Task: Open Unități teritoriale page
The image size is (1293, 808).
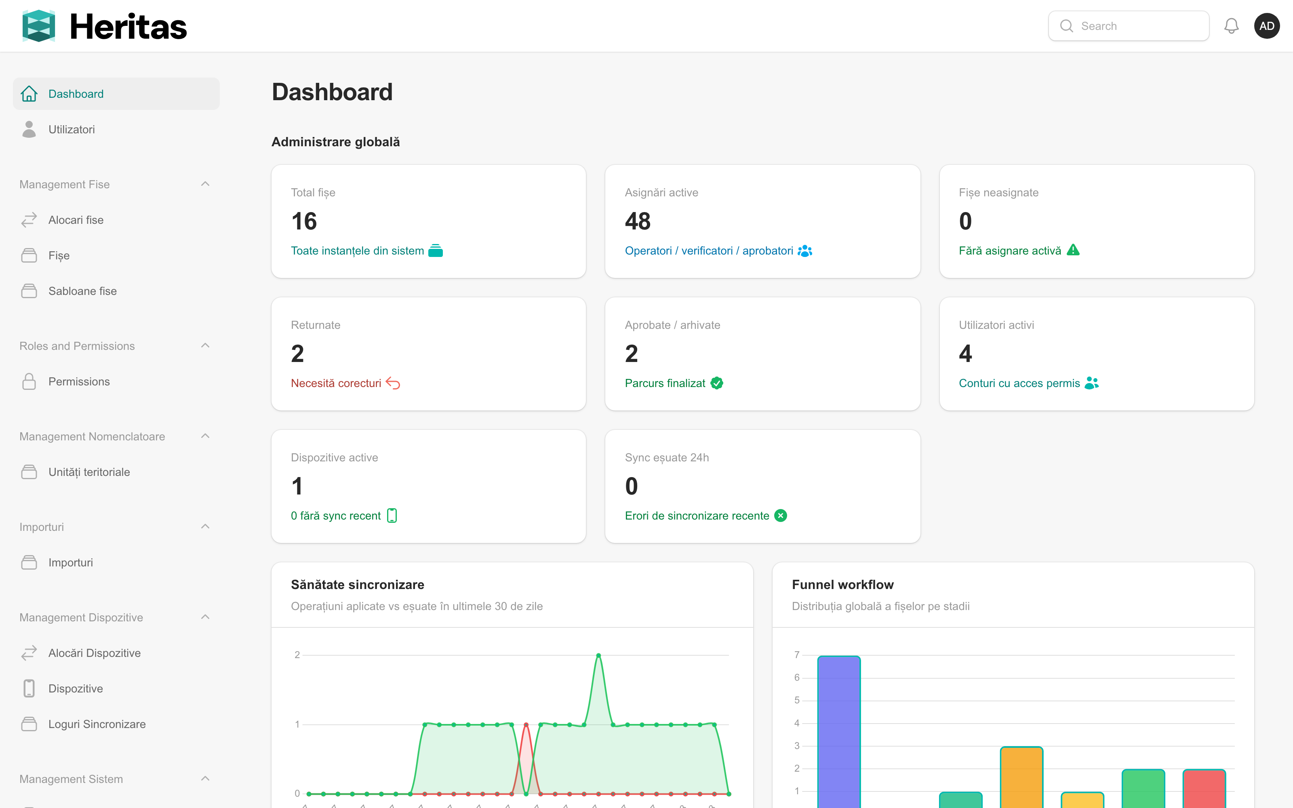Action: (x=116, y=472)
